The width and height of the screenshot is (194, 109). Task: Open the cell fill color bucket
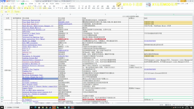click(25, 8)
